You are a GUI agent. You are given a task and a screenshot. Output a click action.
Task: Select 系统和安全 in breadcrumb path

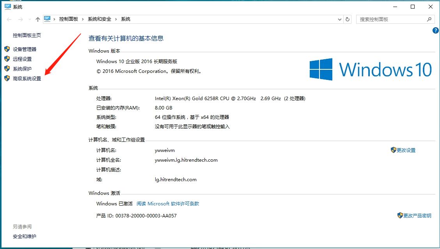tap(99, 19)
